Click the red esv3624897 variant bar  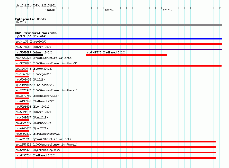[x=118, y=66]
